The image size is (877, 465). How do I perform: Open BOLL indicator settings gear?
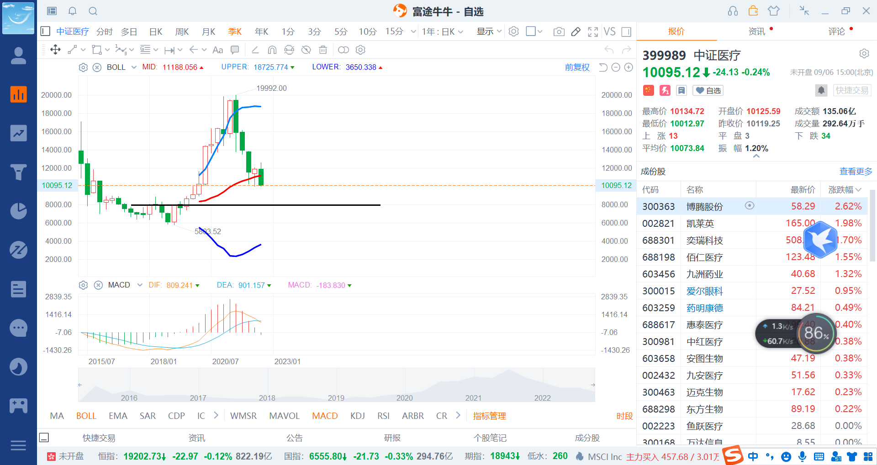83,68
